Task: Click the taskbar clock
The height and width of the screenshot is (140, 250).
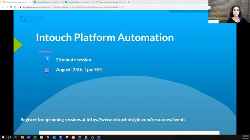Action: pyautogui.click(x=246, y=137)
